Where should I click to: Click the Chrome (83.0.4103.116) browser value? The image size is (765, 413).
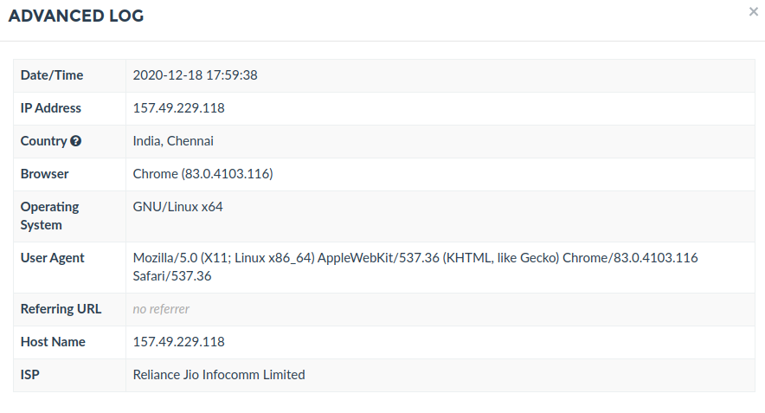(x=203, y=174)
